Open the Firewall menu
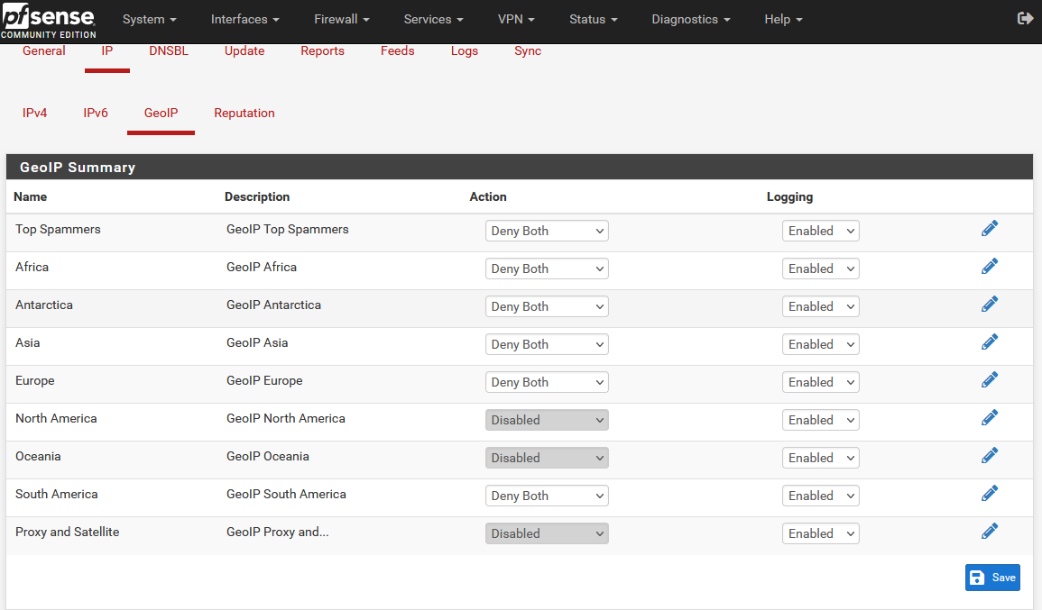This screenshot has width=1042, height=610. coord(342,19)
